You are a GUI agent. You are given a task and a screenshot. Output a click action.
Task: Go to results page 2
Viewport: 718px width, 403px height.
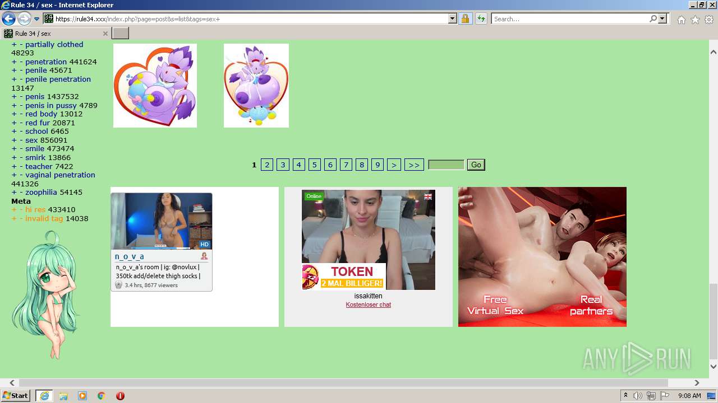(267, 165)
